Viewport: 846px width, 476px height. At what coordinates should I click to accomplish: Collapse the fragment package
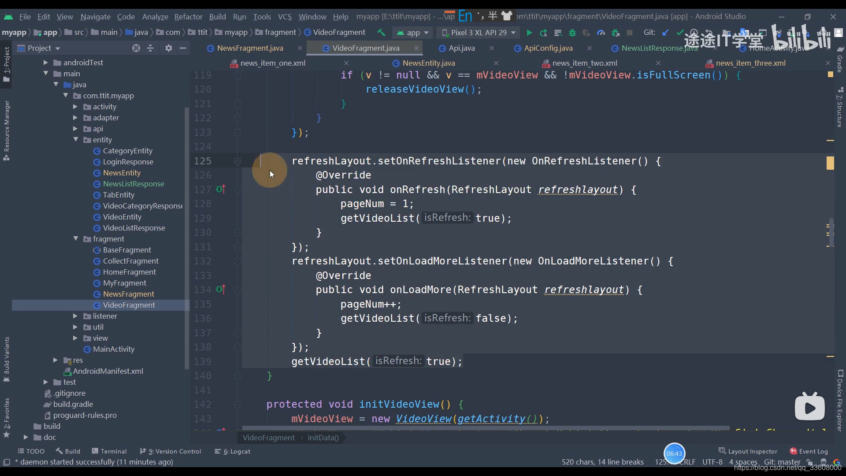tap(75, 239)
